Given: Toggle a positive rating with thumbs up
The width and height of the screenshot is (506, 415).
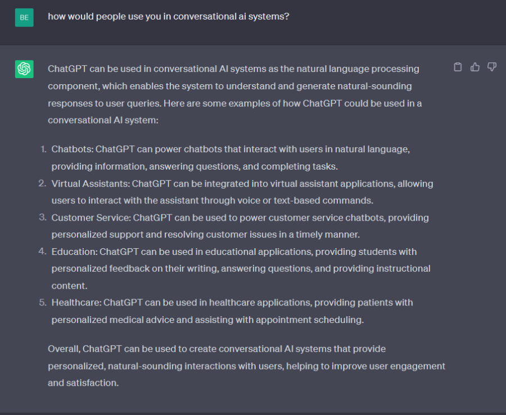Looking at the screenshot, I should (475, 66).
